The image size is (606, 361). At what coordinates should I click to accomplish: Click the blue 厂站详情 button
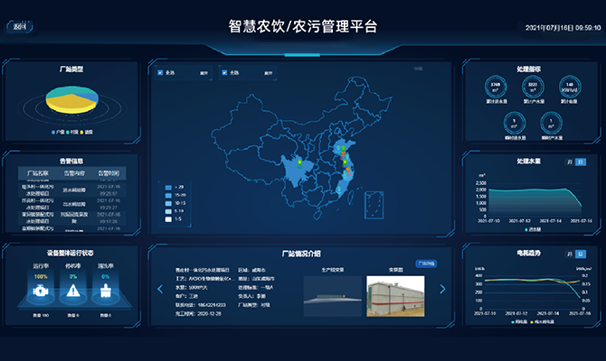[425, 264]
